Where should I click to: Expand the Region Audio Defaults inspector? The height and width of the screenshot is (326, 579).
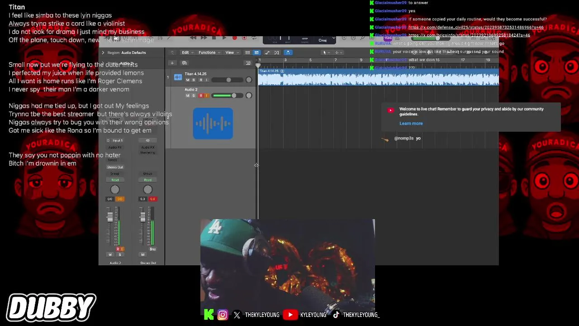coord(103,53)
